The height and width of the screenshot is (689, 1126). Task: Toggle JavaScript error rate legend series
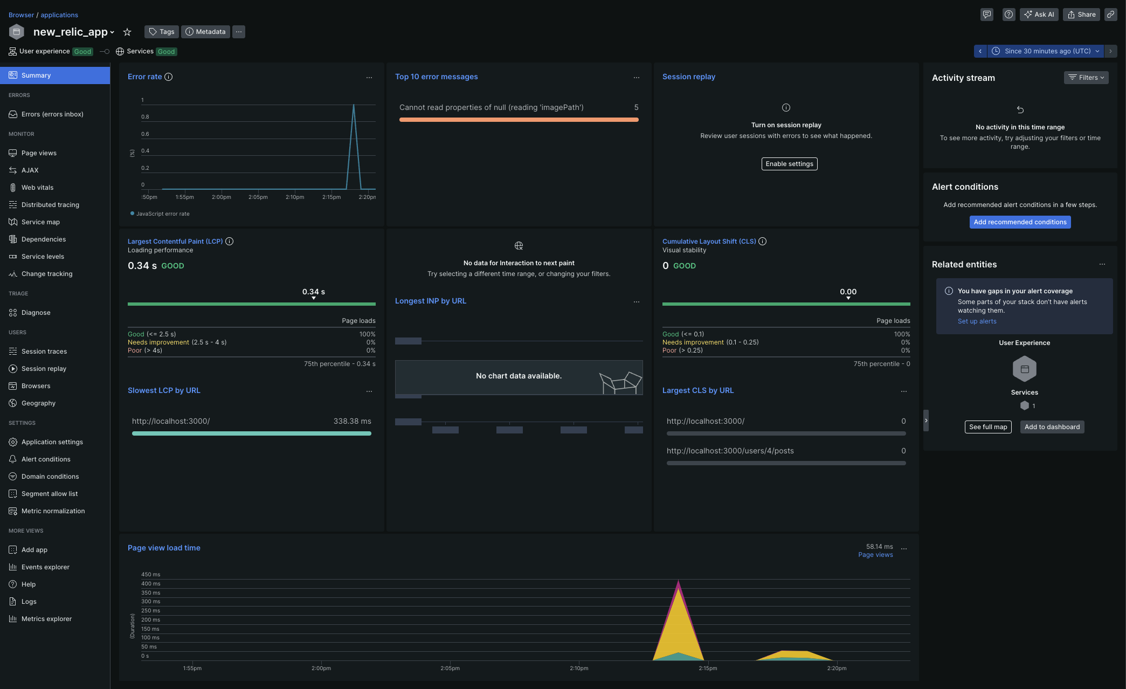coord(160,214)
